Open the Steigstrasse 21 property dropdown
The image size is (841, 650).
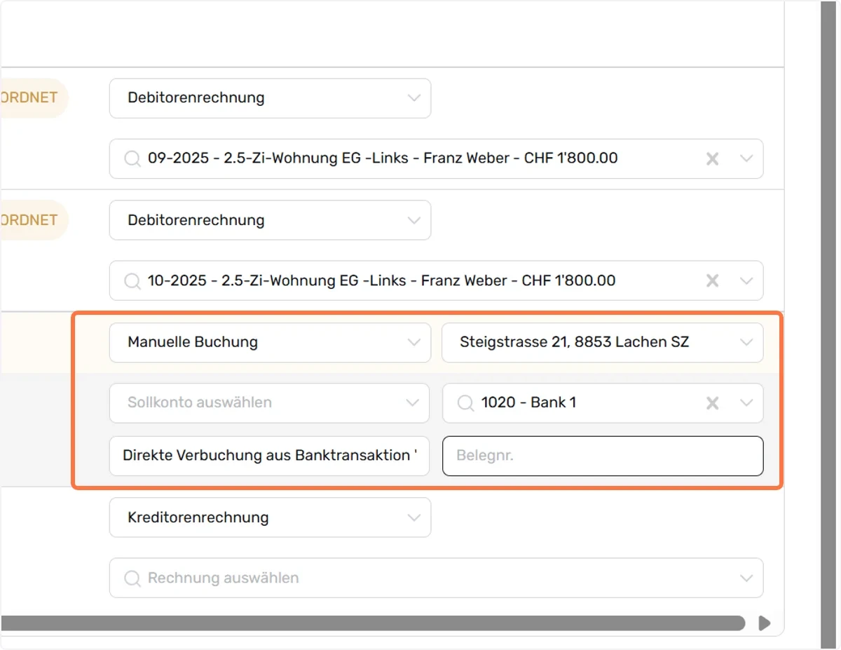click(603, 342)
